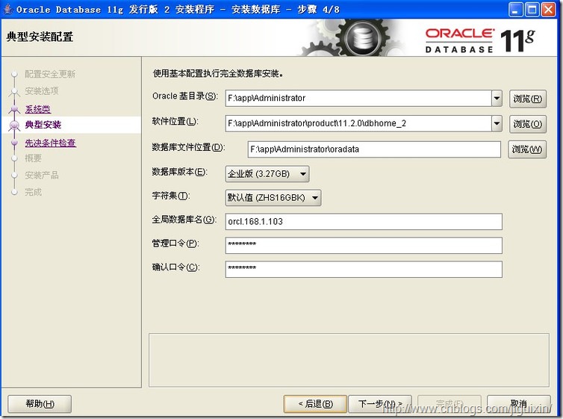Click the 确认口令 confirm password field

click(364, 270)
